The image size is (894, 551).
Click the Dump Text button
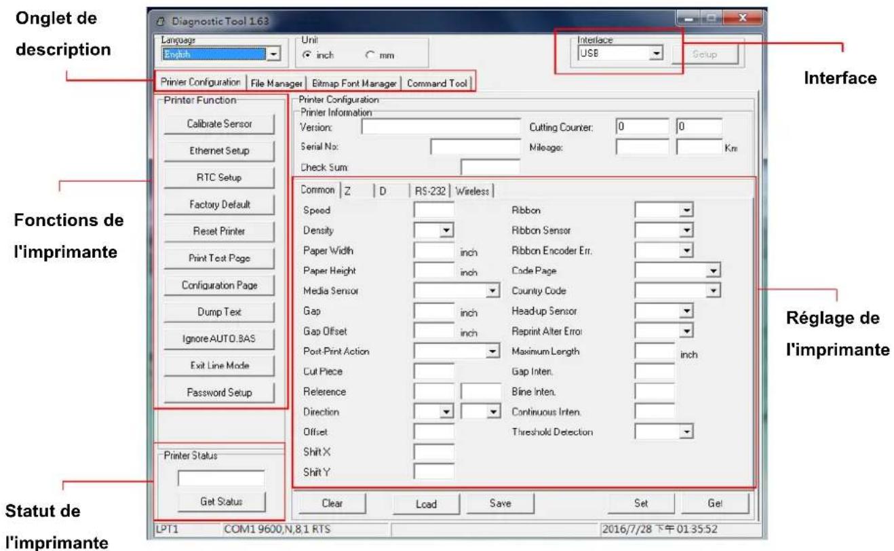pyautogui.click(x=218, y=311)
